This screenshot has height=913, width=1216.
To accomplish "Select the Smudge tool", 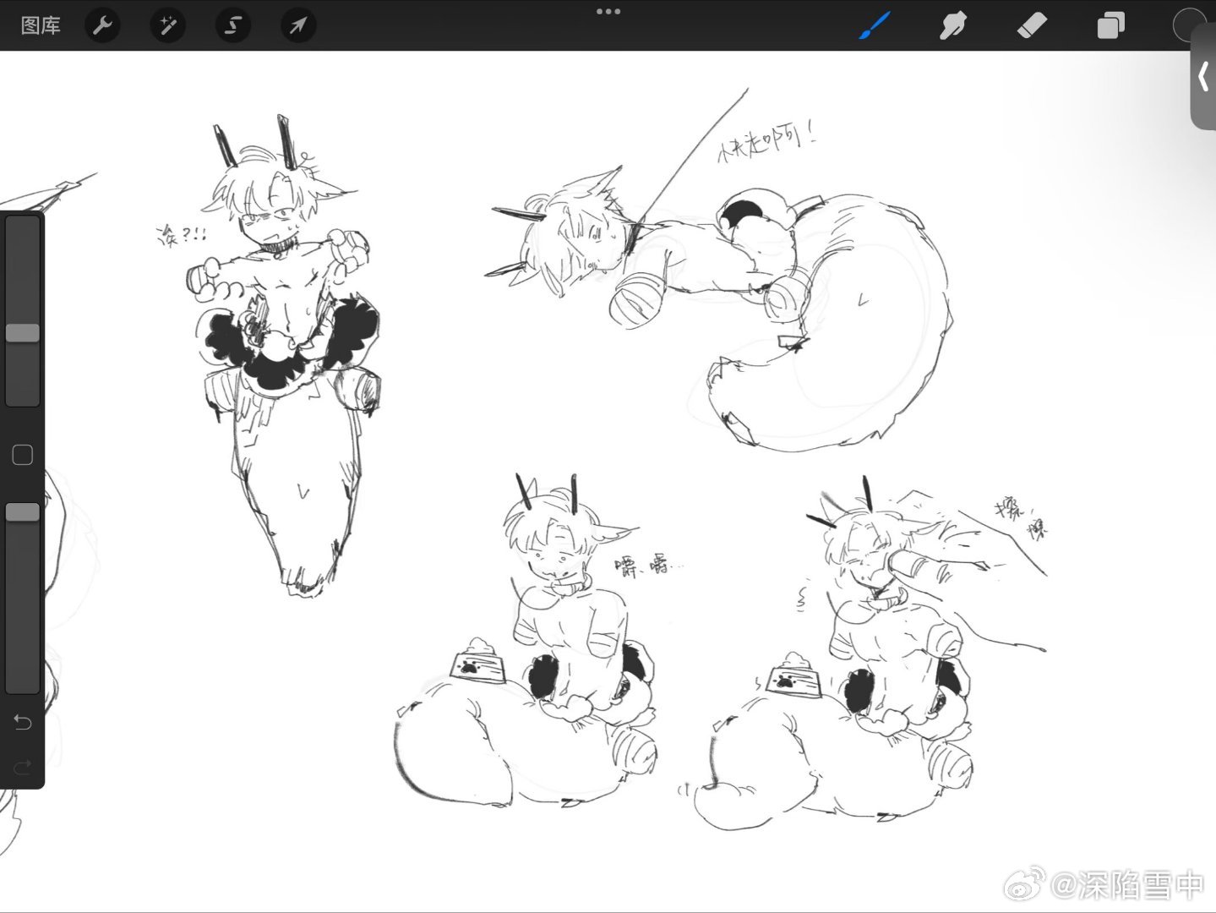I will tap(952, 25).
